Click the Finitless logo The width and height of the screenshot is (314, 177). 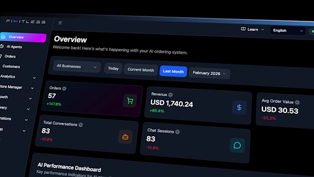pyautogui.click(x=26, y=21)
